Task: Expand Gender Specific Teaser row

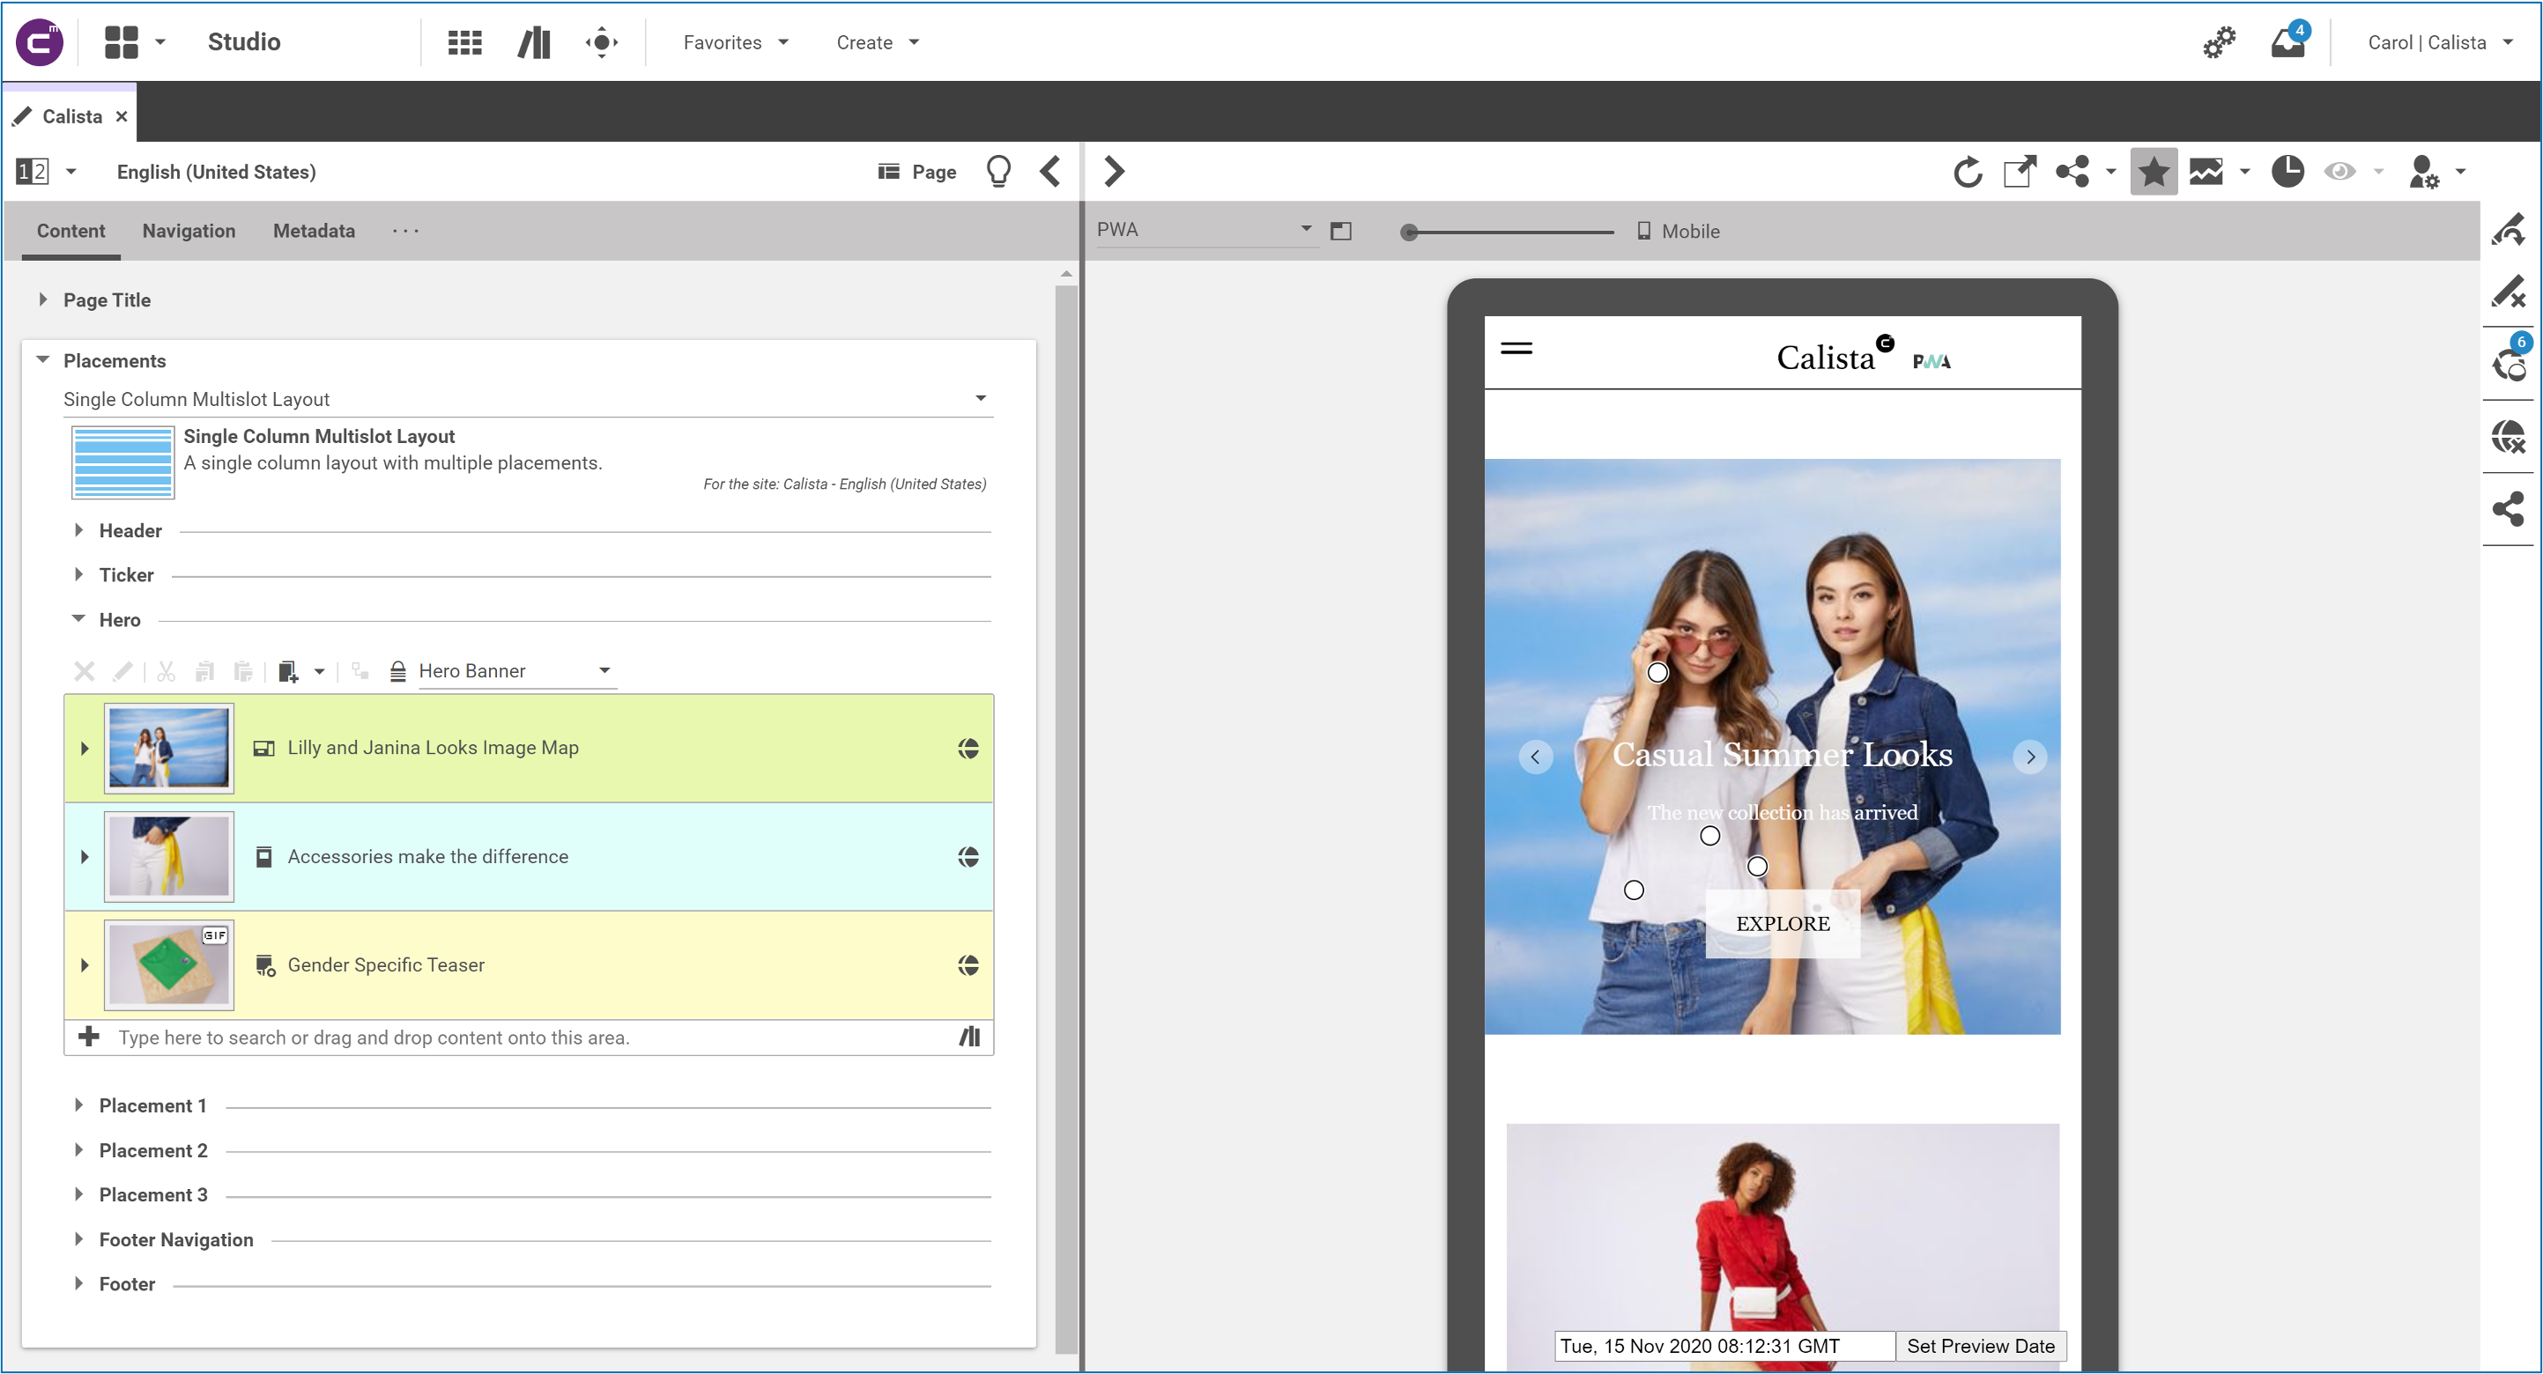Action: tap(85, 965)
